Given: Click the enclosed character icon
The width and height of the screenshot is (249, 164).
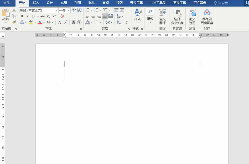Looking at the screenshot, I should pyautogui.click(x=79, y=22).
